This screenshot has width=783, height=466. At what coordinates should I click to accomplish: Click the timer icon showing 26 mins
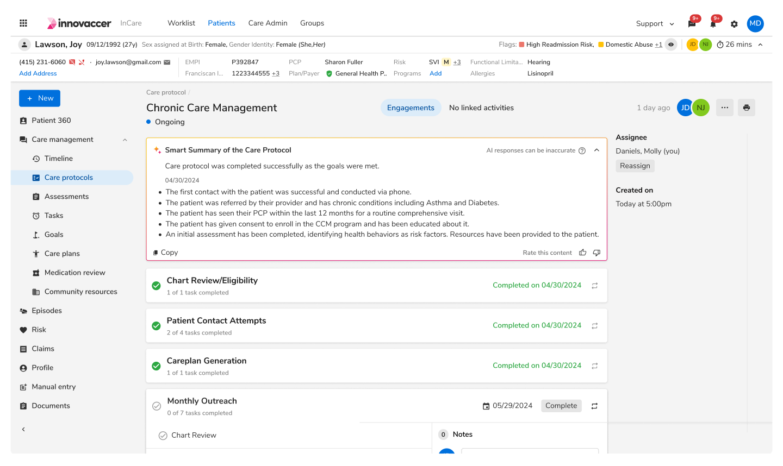coord(720,45)
